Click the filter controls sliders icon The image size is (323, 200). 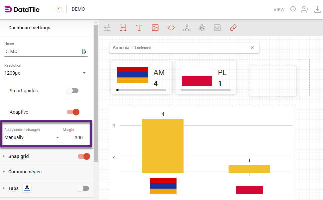107,28
